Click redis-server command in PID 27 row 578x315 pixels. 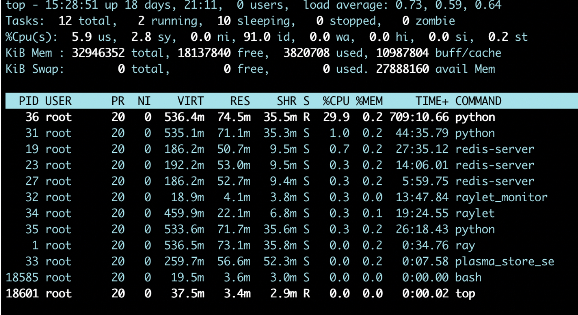(x=495, y=181)
